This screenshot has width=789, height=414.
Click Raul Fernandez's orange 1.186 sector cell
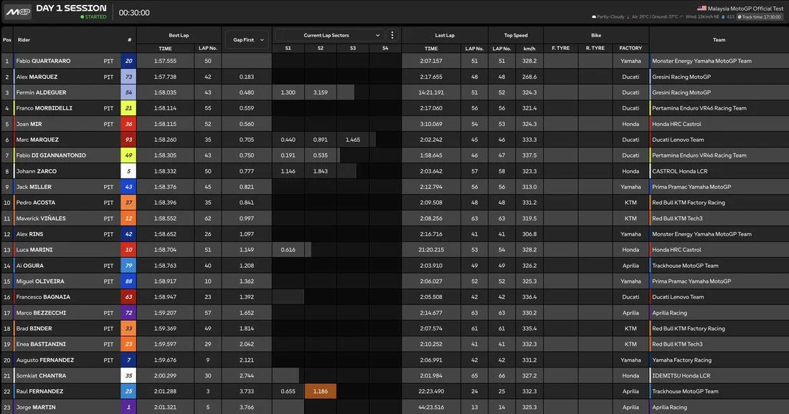(x=321, y=391)
